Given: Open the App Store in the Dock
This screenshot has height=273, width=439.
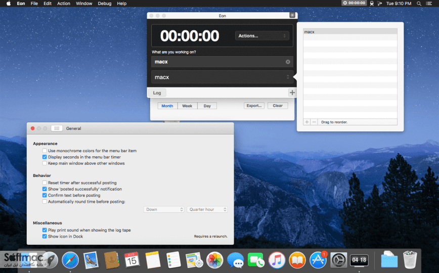Looking at the screenshot, I should (x=318, y=260).
